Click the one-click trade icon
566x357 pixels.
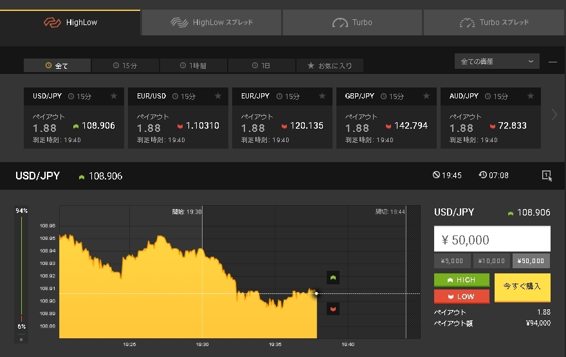547,176
